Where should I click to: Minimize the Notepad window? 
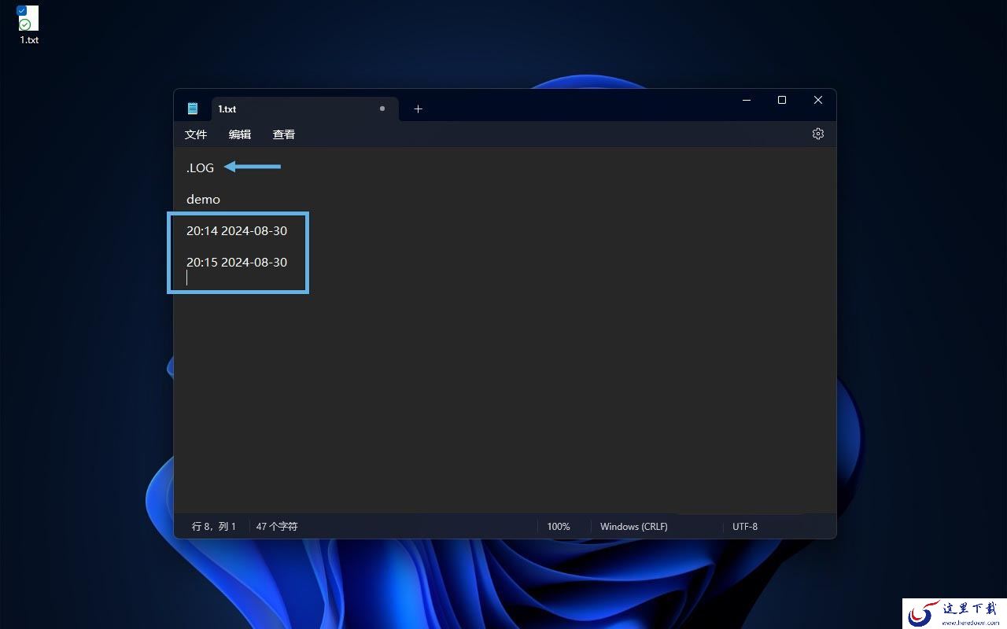click(x=746, y=100)
